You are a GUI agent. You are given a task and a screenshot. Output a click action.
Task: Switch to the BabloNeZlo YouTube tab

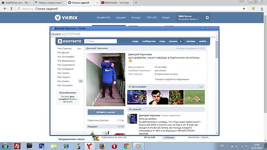pos(116,2)
